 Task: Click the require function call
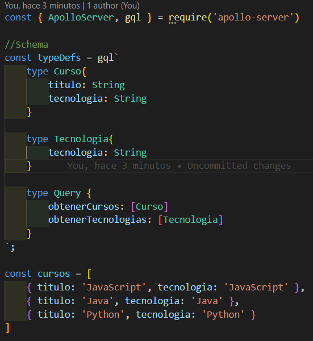[188, 18]
